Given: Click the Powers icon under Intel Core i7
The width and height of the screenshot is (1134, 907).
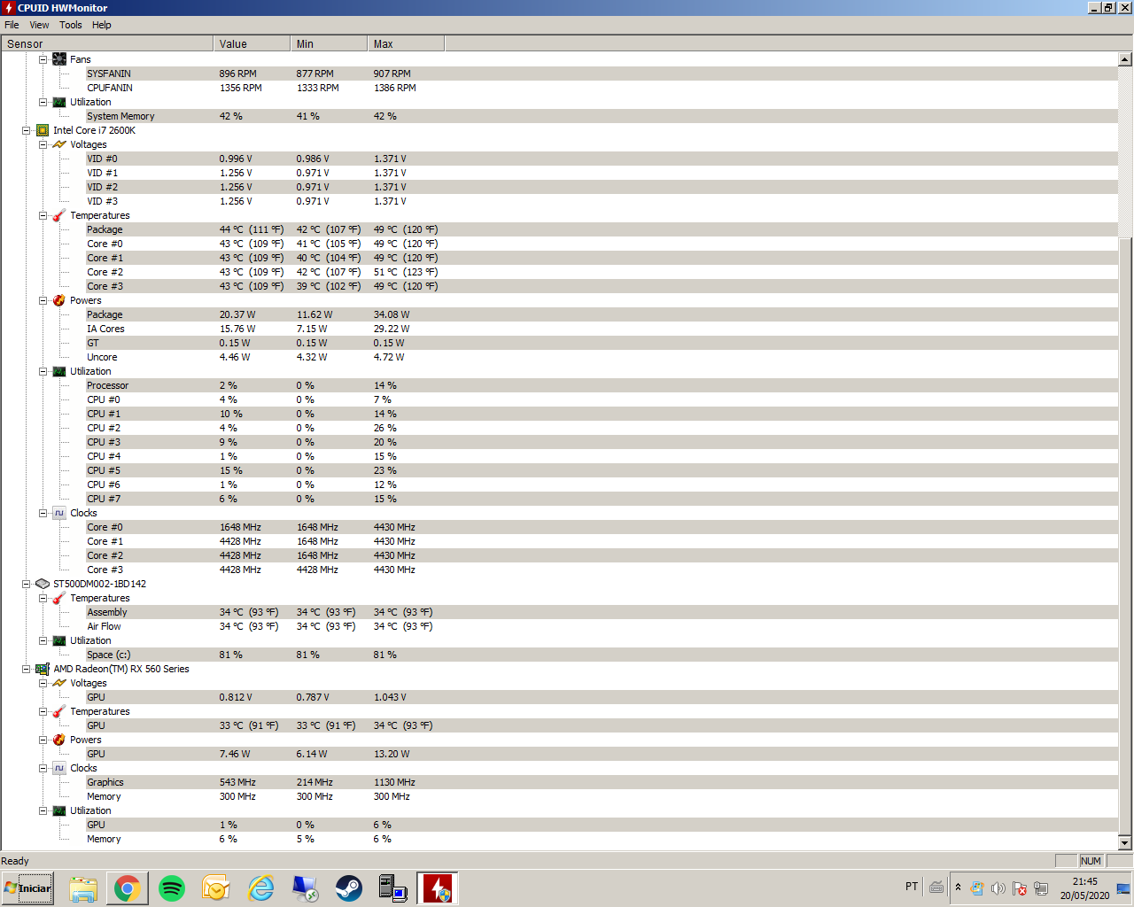Looking at the screenshot, I should pos(59,300).
